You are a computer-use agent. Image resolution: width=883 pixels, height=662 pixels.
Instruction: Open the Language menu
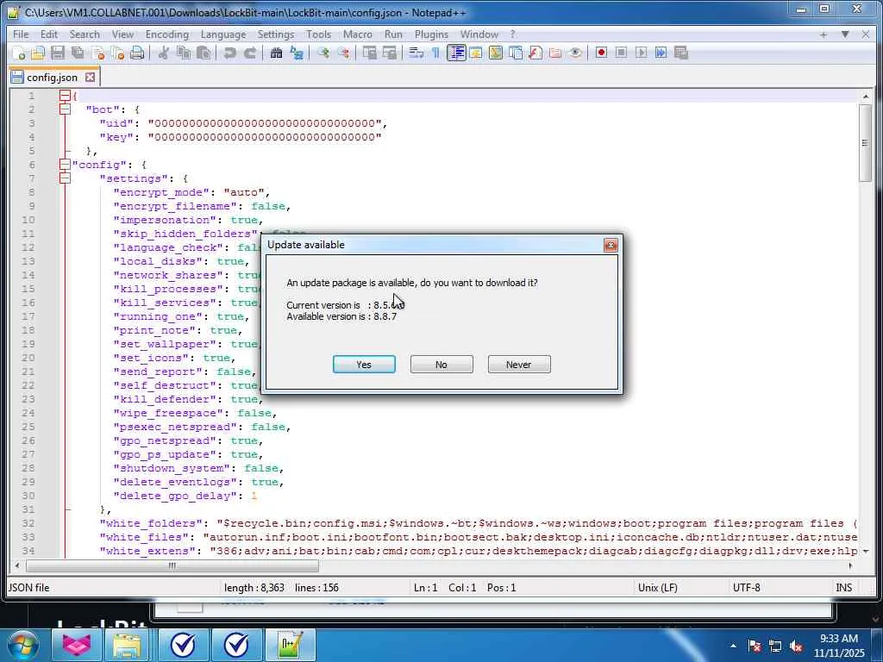[x=223, y=34]
